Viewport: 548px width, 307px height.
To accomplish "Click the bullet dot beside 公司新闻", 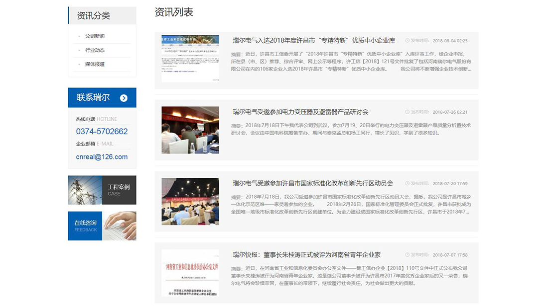I will click(79, 36).
